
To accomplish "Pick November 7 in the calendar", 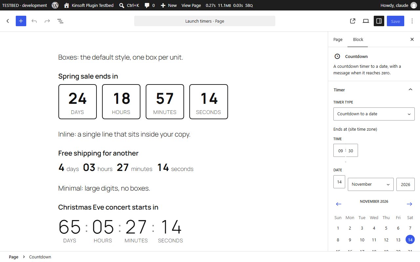I will click(x=410, y=228).
